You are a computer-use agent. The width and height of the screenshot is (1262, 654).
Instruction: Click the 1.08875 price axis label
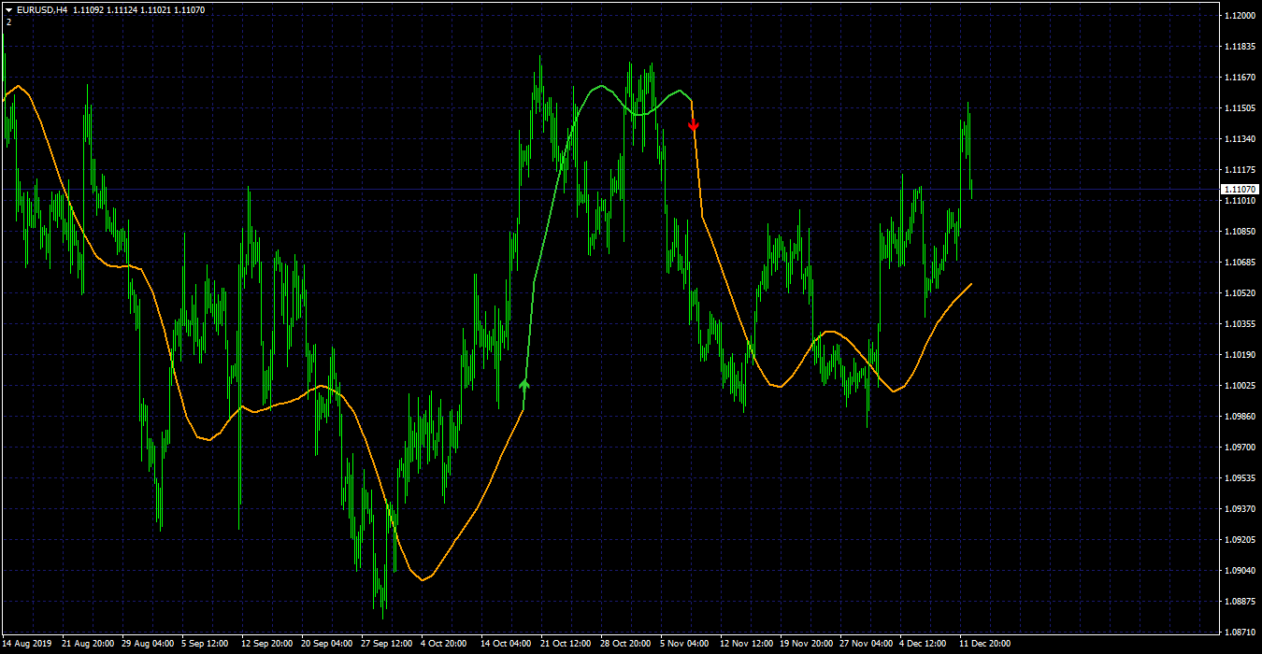coord(1240,602)
